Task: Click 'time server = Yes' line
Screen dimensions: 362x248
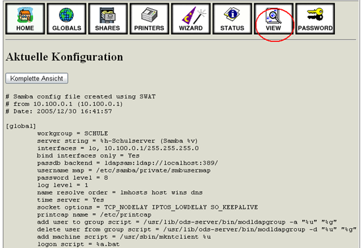Action: point(70,200)
